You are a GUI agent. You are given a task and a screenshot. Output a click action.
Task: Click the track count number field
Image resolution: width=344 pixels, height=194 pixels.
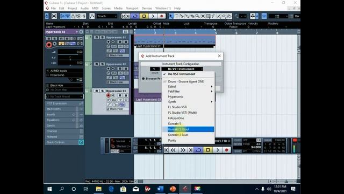[x=155, y=69]
